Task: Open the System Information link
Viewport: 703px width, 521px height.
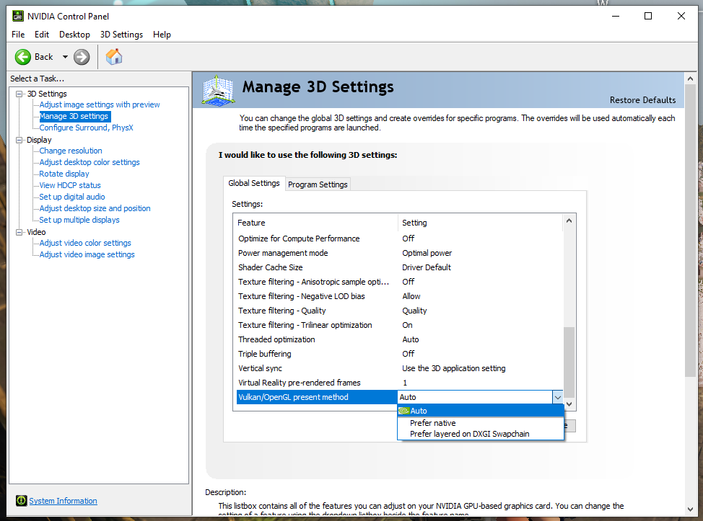Action: click(63, 501)
